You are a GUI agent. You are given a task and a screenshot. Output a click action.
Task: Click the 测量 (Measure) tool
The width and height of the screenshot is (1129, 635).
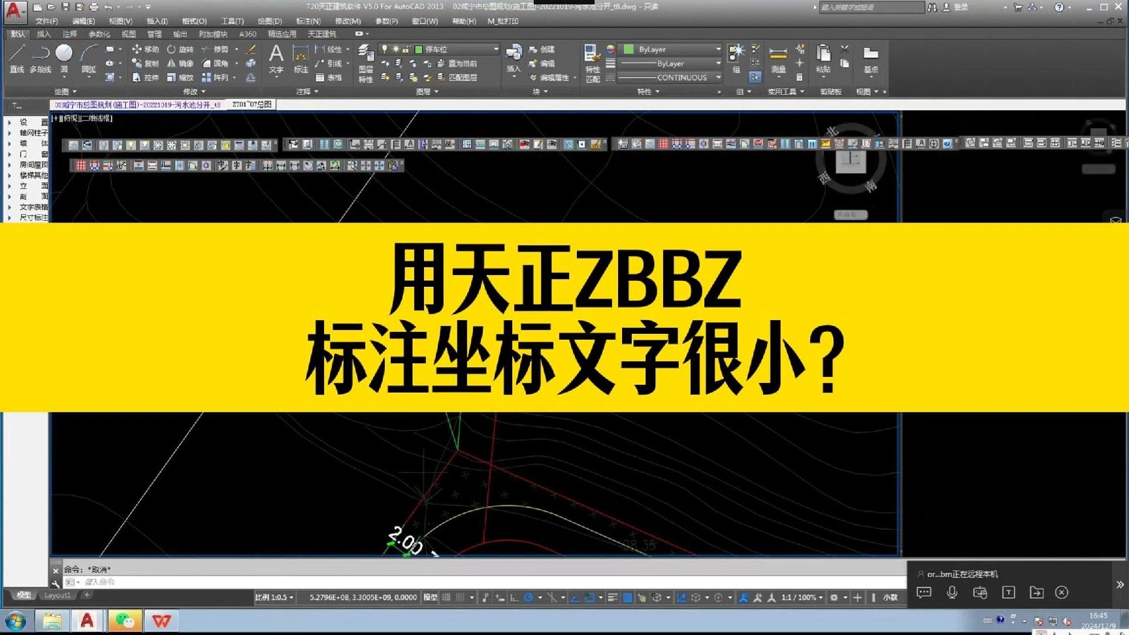[x=778, y=58]
